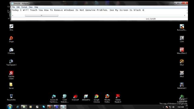
Task: Minimize the Notepad window
Action: 176,3
